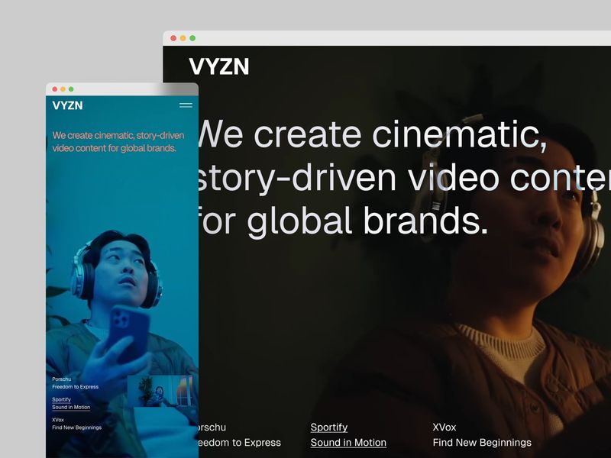Click the red traffic-light dot on mobile window
Viewport: 611px width, 458px height.
click(55, 89)
